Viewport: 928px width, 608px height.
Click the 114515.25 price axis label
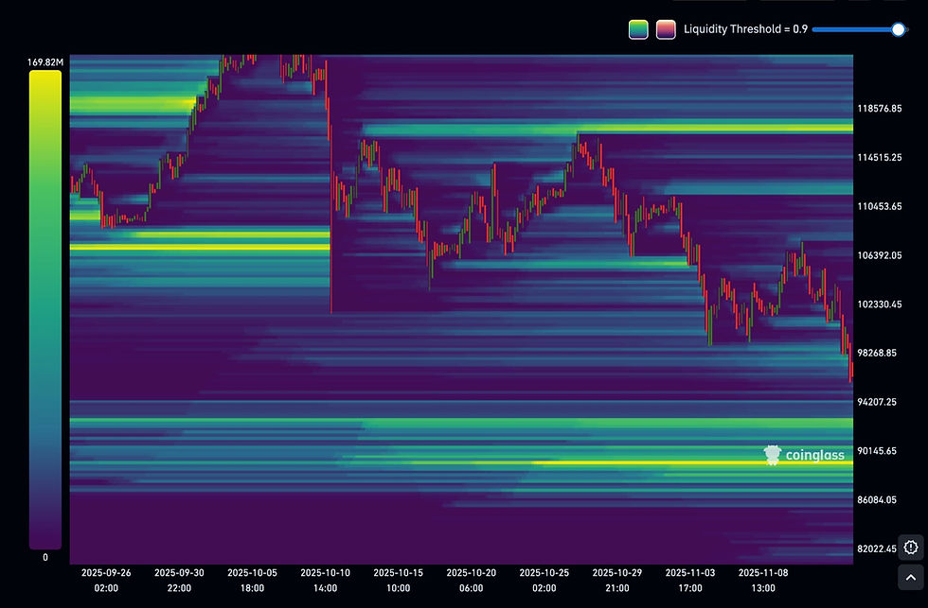[880, 158]
